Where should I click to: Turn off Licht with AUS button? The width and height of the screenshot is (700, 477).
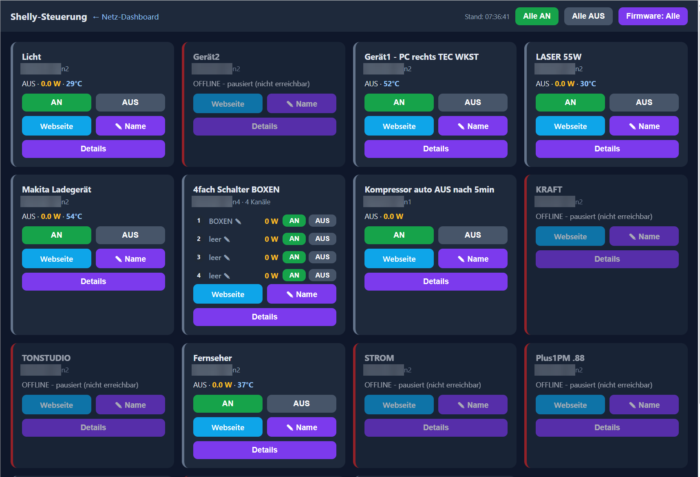pyautogui.click(x=130, y=103)
